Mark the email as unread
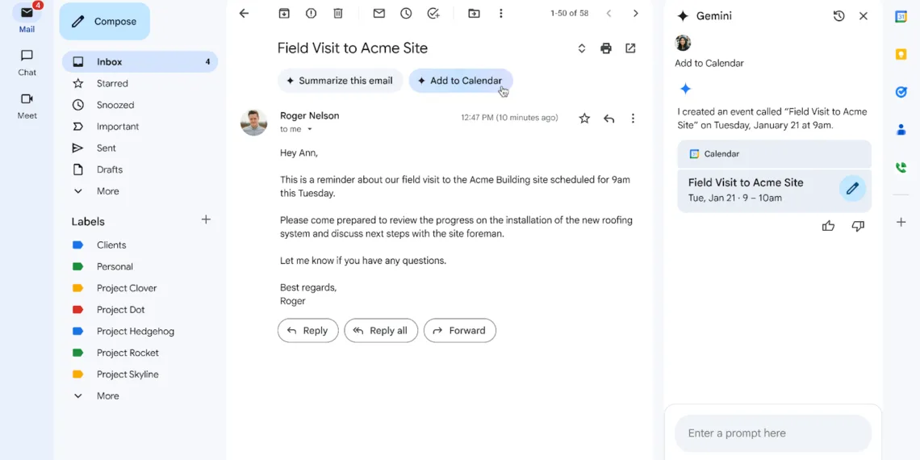Screen dimensions: 920x460 [378, 14]
